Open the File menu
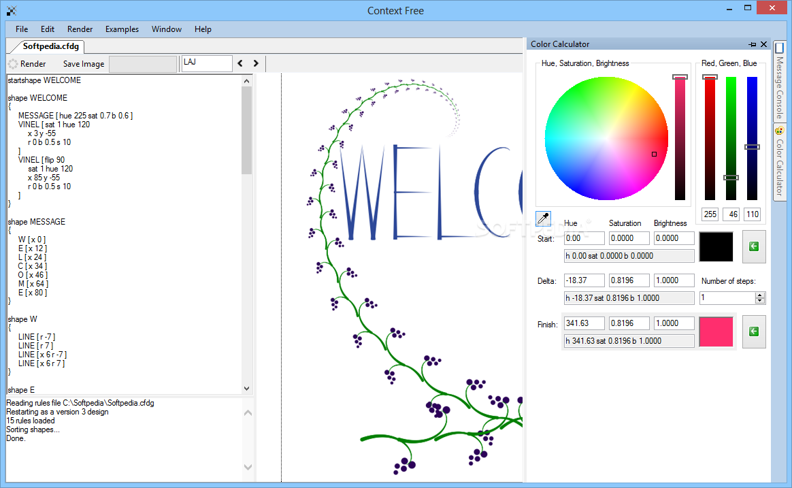Screen dimensions: 792x488 click(22, 29)
